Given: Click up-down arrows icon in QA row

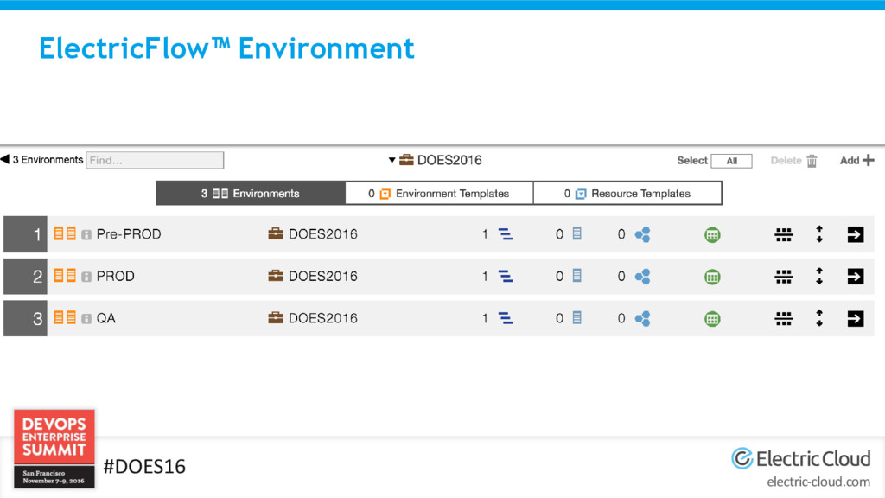Looking at the screenshot, I should pyautogui.click(x=819, y=318).
